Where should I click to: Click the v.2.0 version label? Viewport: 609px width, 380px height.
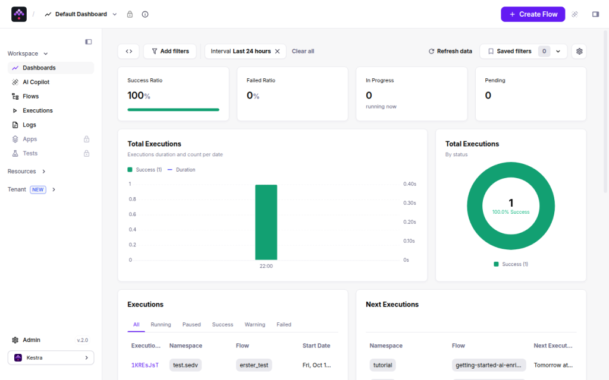pyautogui.click(x=82, y=340)
